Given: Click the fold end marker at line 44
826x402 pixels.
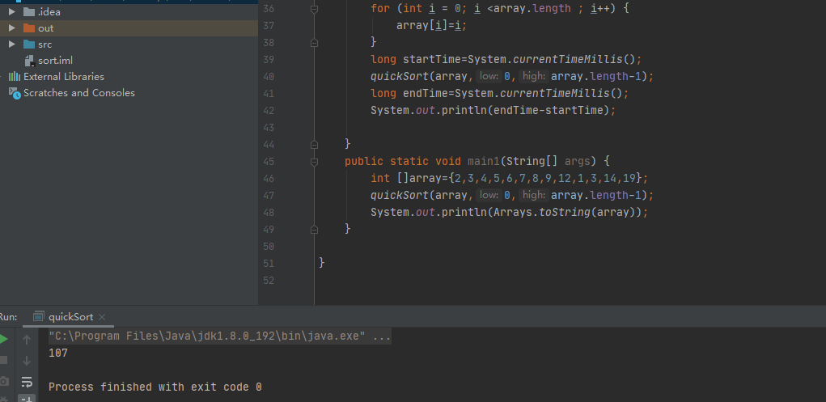Looking at the screenshot, I should pyautogui.click(x=315, y=144).
